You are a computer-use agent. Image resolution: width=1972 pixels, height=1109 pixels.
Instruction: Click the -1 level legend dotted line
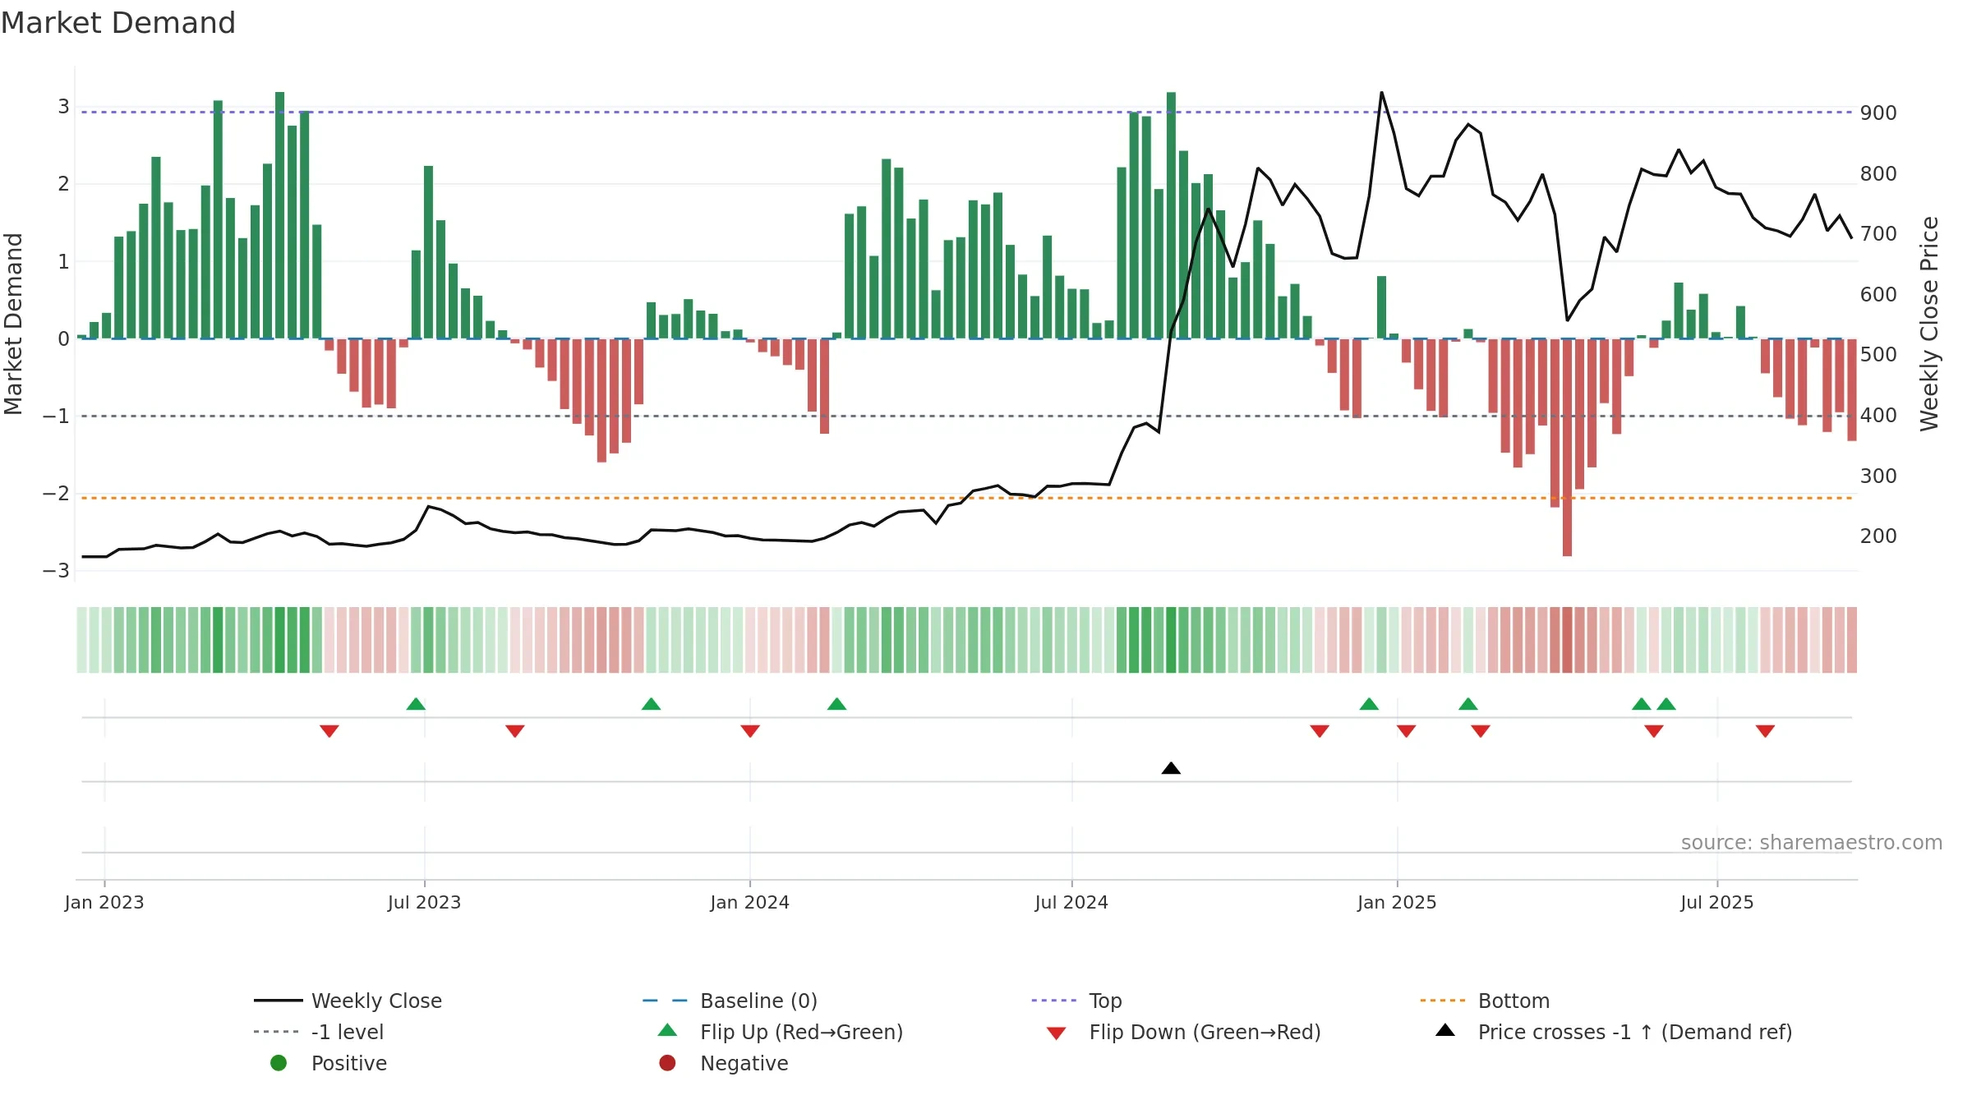(276, 1032)
